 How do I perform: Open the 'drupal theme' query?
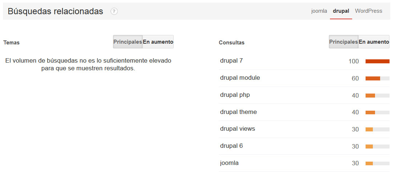(x=238, y=112)
